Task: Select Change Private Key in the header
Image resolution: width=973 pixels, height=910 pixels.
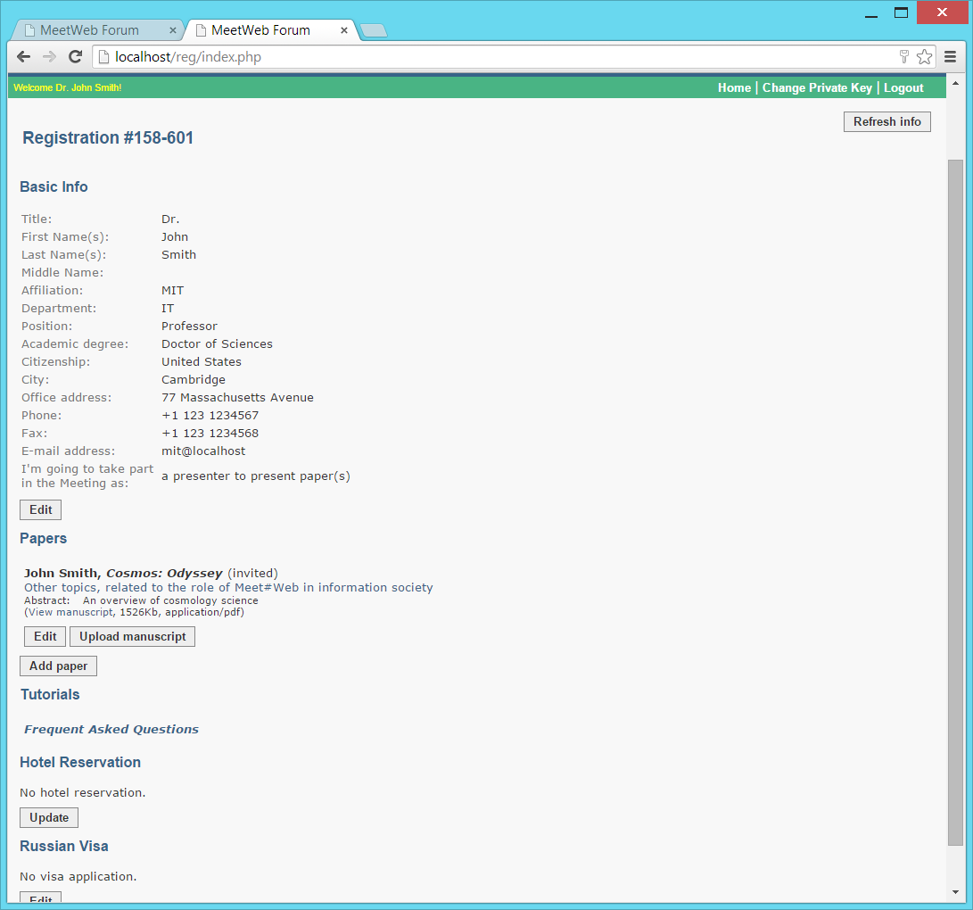Action: point(817,87)
